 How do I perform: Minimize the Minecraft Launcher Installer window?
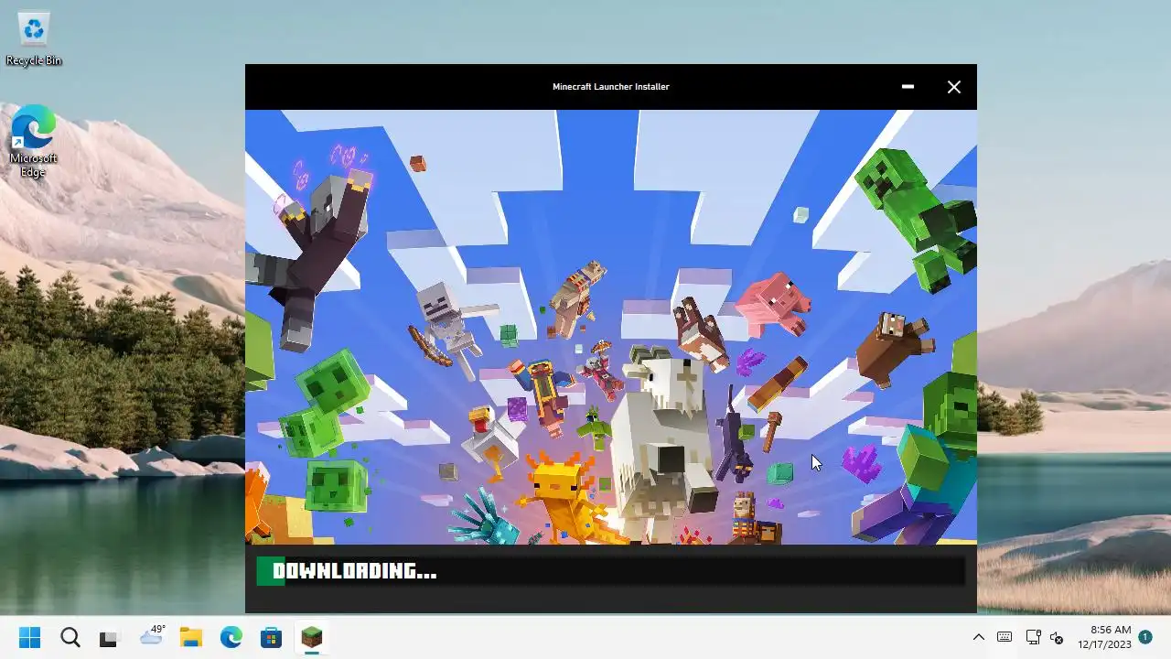tap(908, 87)
